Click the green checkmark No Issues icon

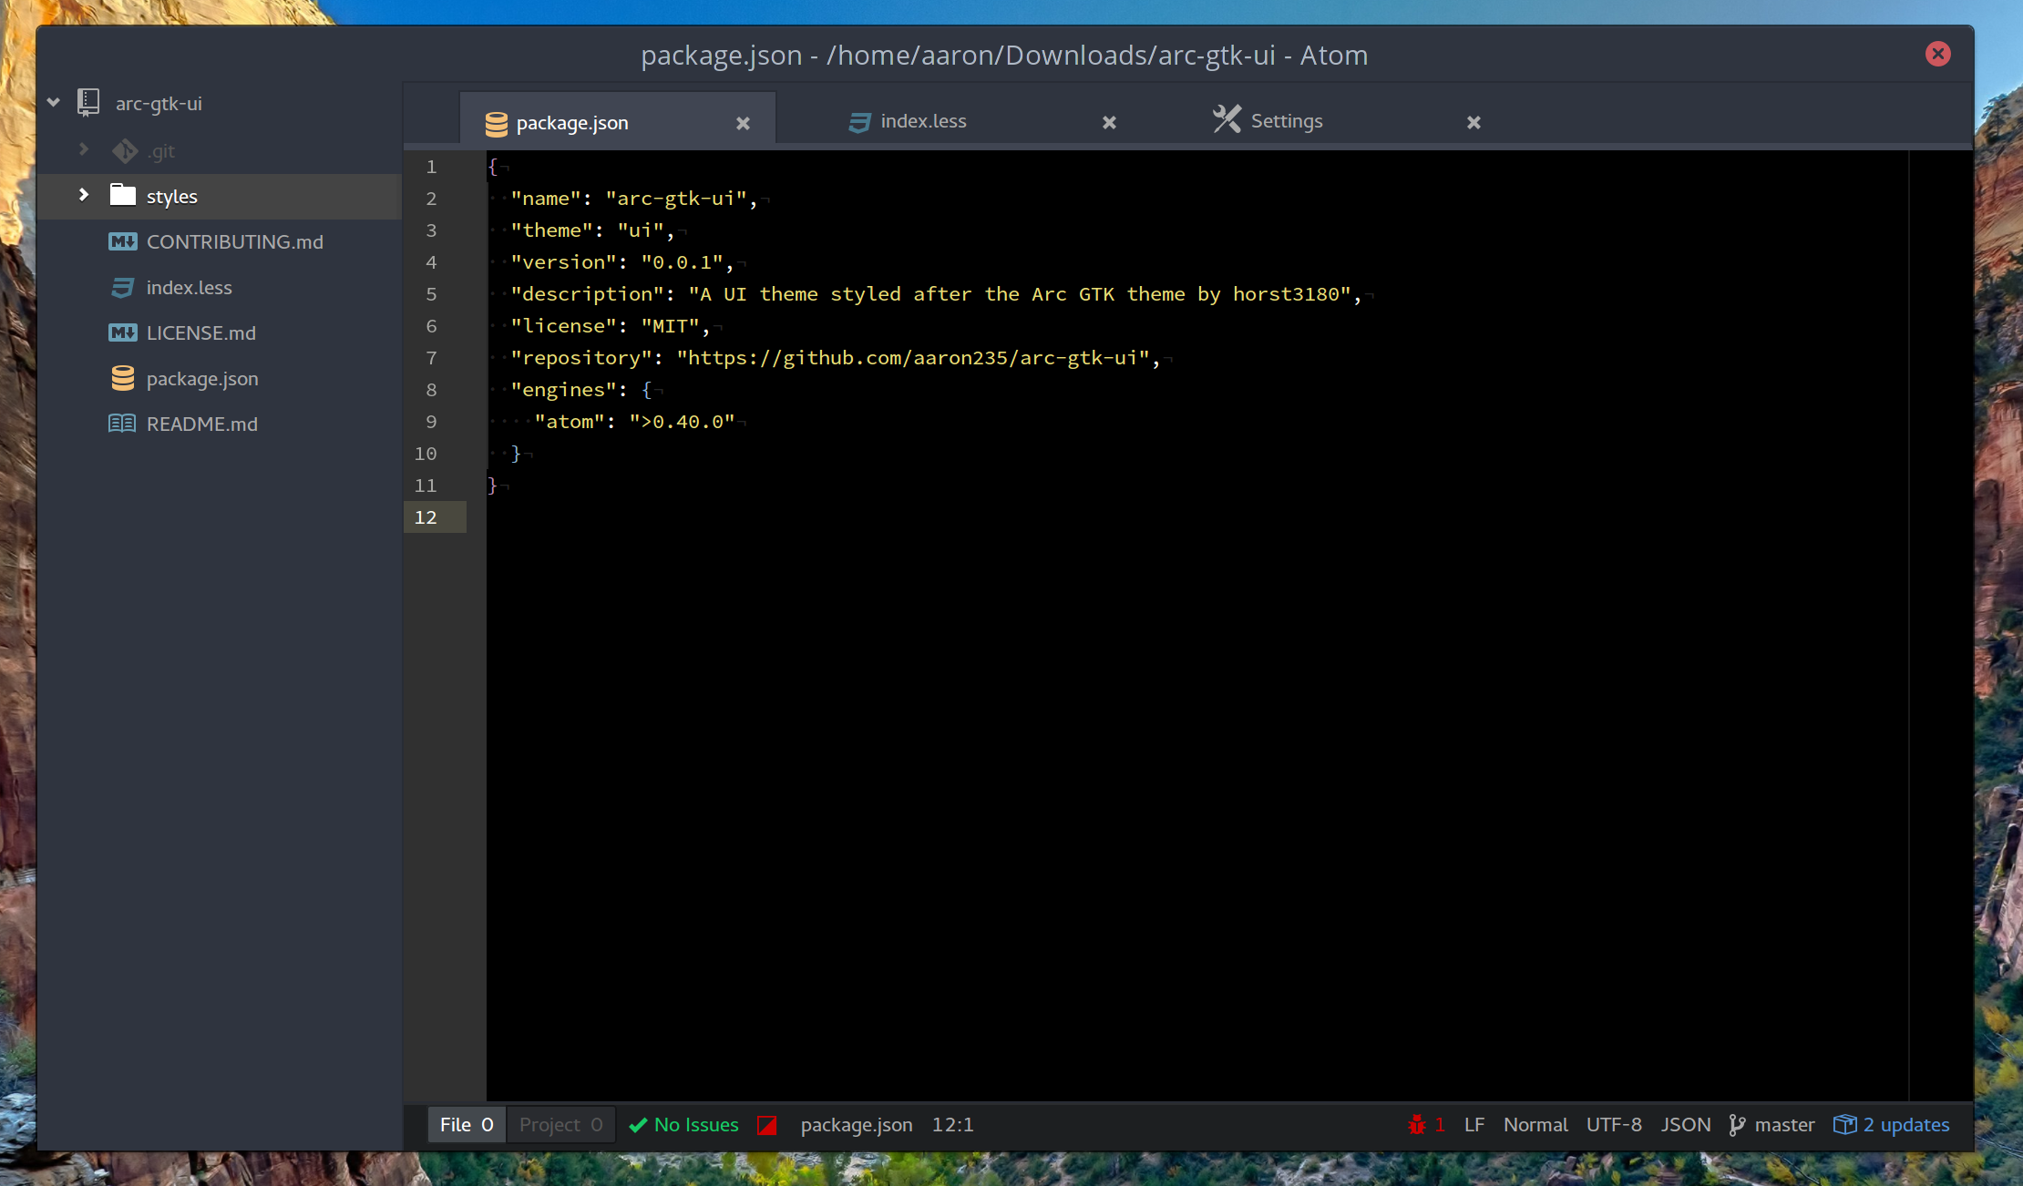[638, 1125]
